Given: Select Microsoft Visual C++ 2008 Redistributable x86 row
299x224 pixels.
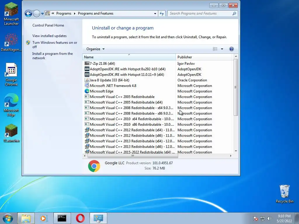Looking at the screenshot, I should 129,113.
